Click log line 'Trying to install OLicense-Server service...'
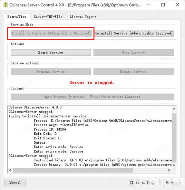The height and width of the screenshot is (190, 185). click(50, 116)
